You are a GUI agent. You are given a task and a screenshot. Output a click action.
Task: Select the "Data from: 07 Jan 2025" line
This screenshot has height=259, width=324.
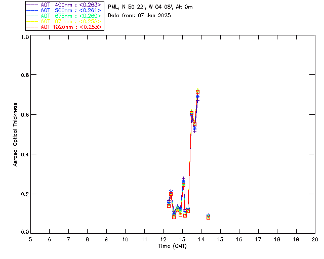point(139,16)
